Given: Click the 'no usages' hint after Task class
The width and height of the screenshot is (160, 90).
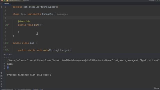Looking at the screenshot, I should pos(62,14).
